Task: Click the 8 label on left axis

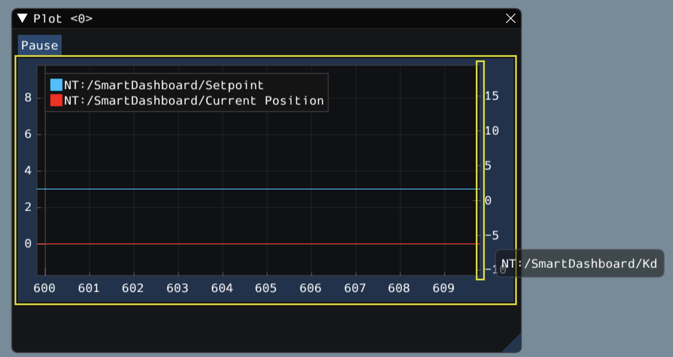Action: (28, 97)
